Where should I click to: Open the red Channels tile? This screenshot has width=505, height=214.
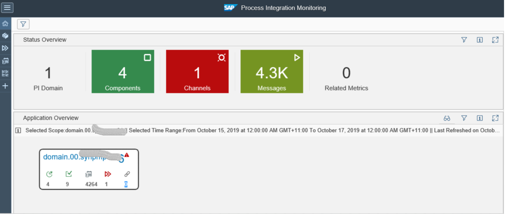197,71
